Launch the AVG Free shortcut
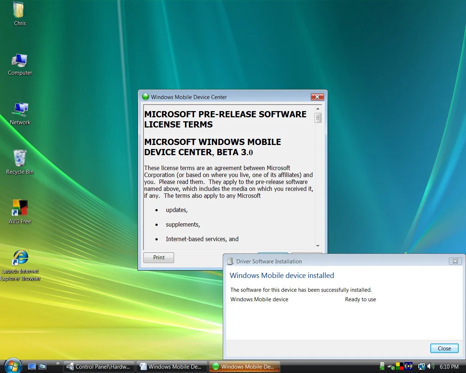This screenshot has width=466, height=373. point(20,212)
